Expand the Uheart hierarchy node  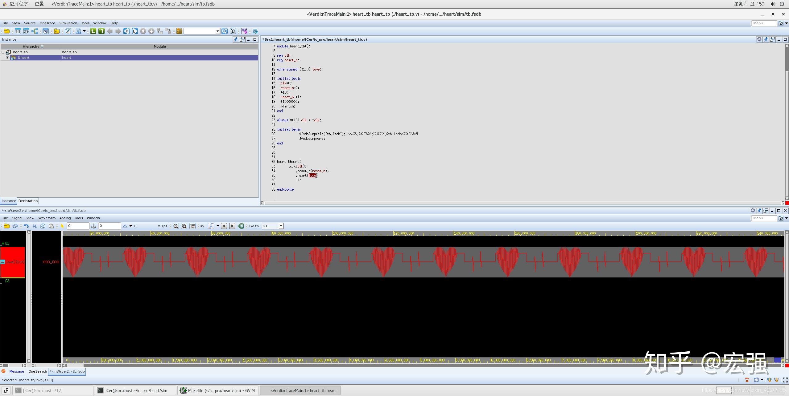(8, 58)
